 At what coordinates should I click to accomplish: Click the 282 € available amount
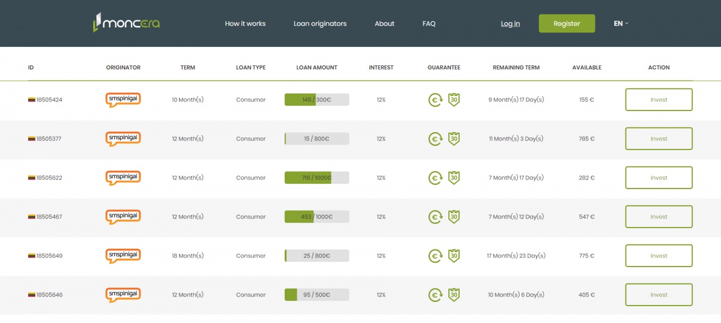(587, 178)
